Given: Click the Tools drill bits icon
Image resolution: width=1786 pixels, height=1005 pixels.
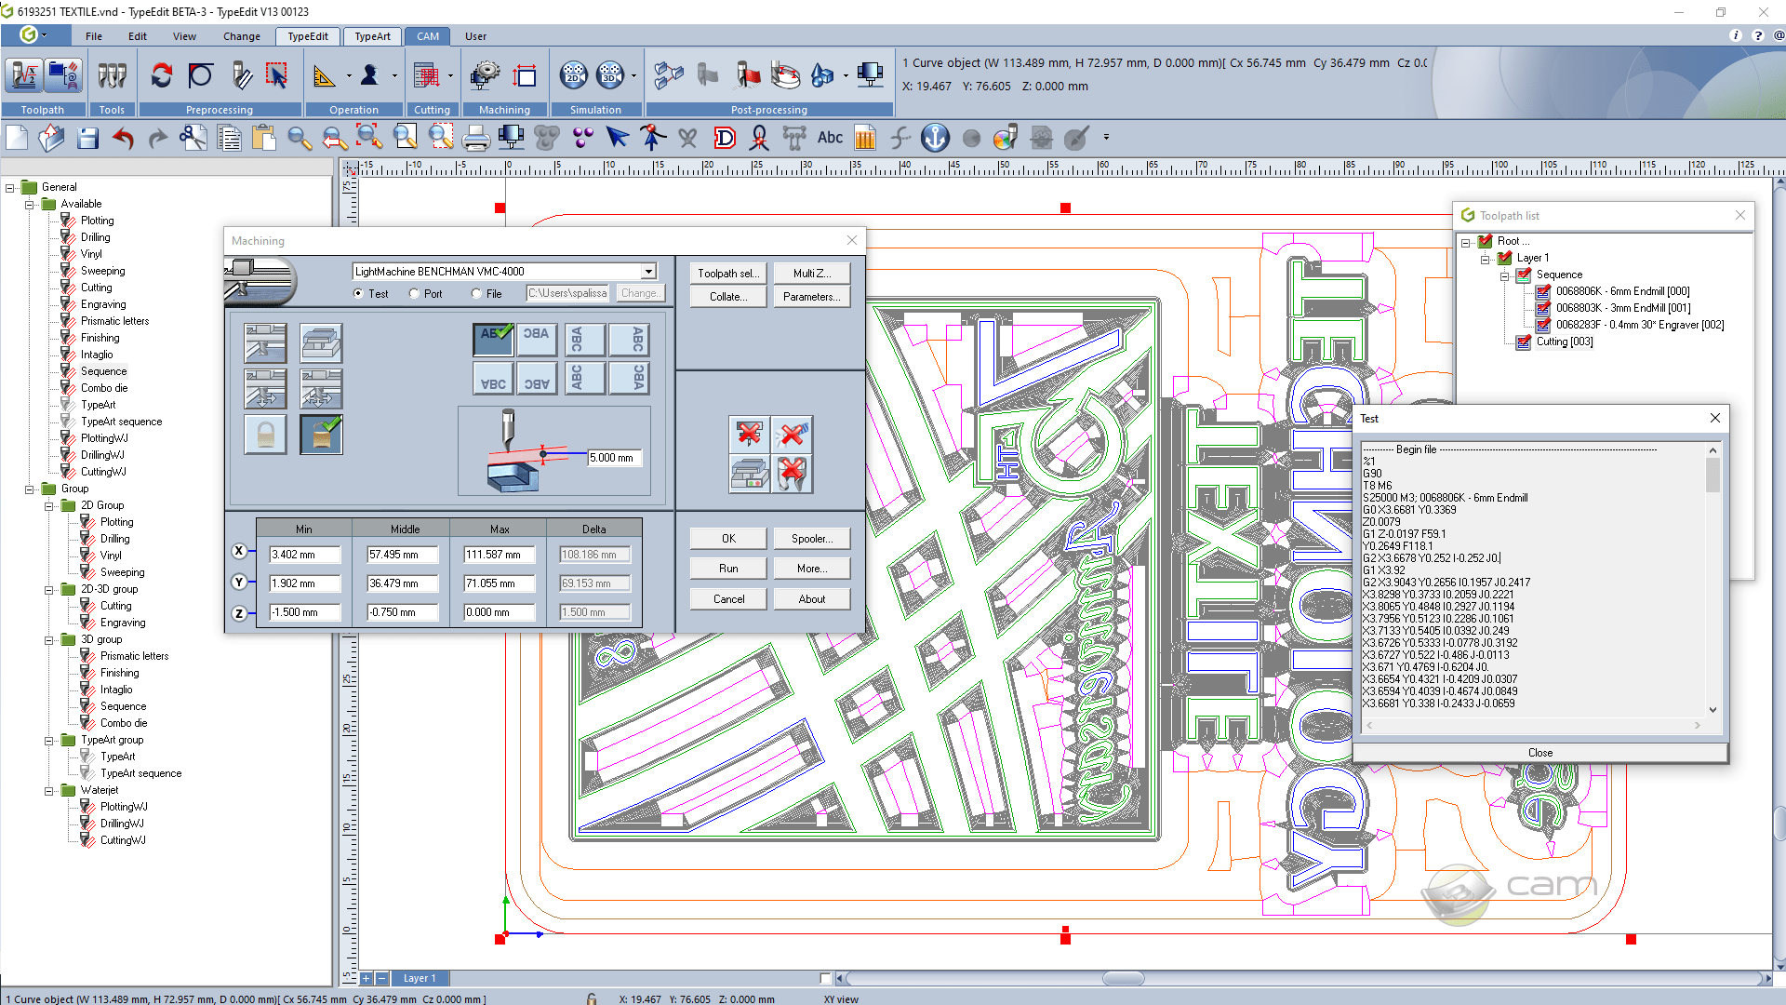Looking at the screenshot, I should click(112, 75).
